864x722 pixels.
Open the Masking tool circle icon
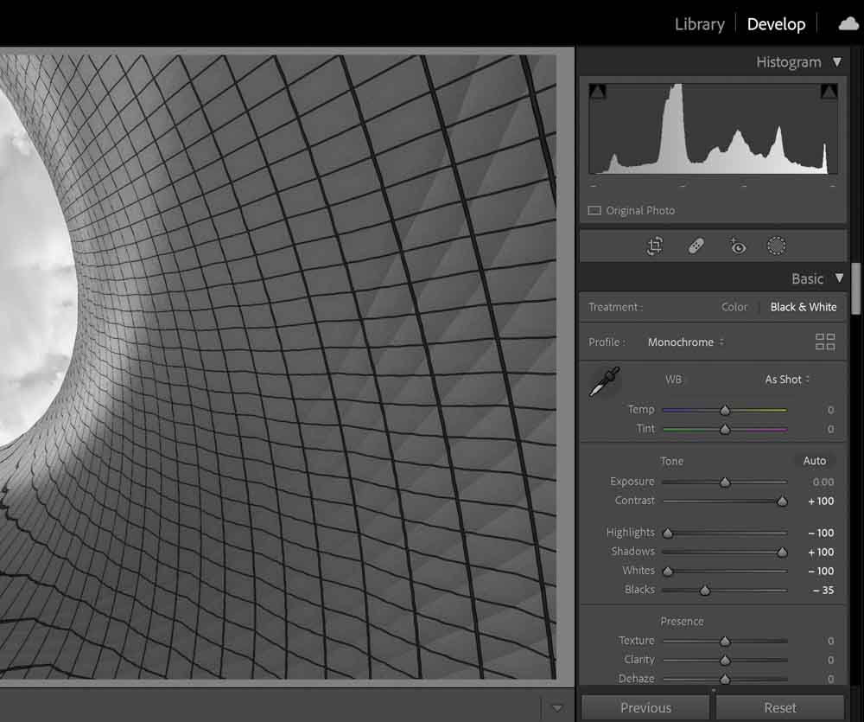click(x=777, y=246)
